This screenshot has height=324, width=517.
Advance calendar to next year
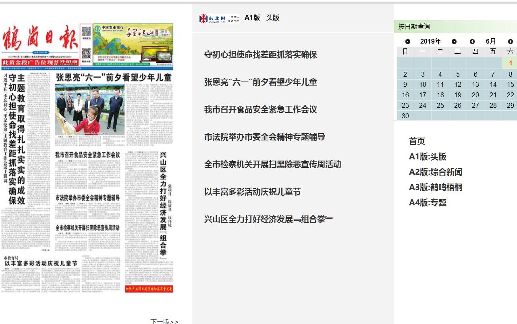[454, 42]
